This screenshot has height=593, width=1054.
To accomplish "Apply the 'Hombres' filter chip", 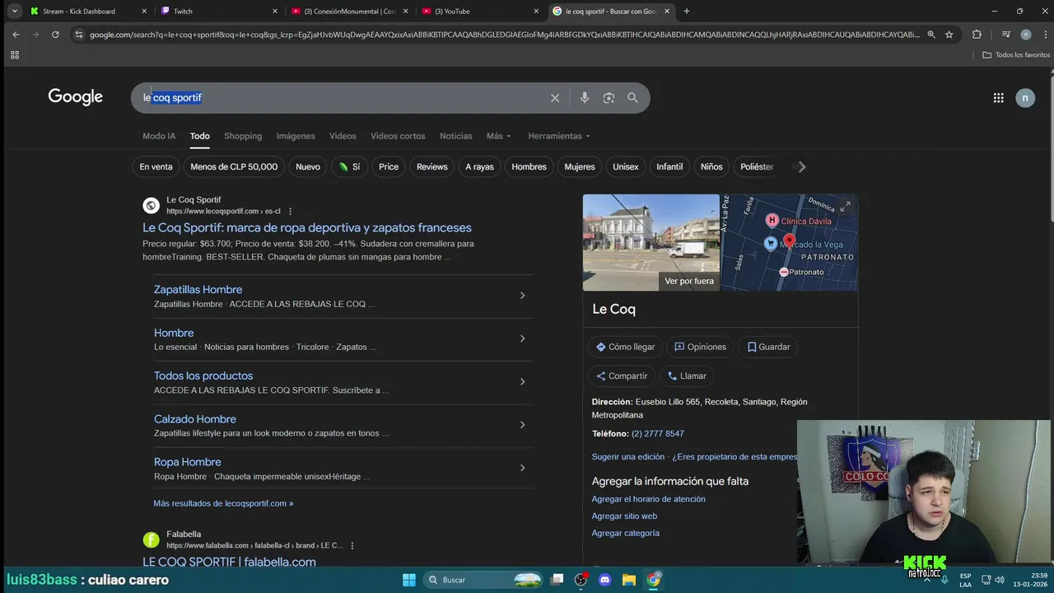I will tap(529, 167).
